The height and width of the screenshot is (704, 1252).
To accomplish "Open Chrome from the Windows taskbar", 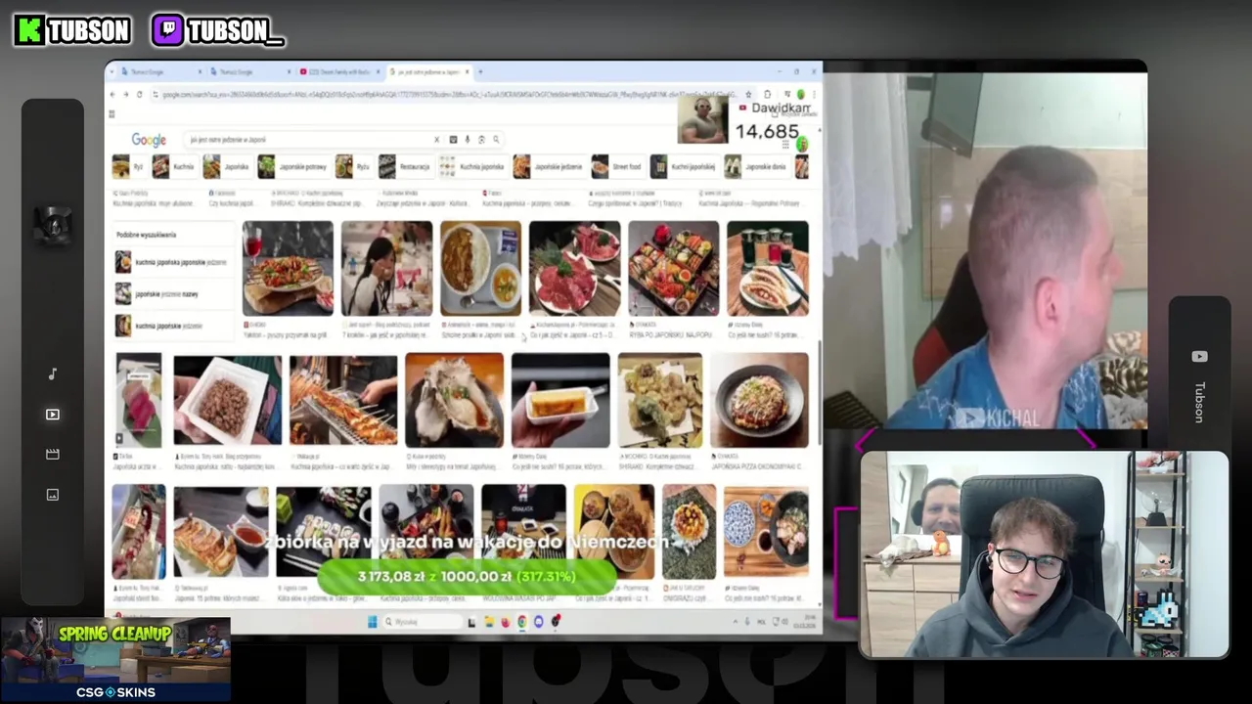I will pos(521,622).
